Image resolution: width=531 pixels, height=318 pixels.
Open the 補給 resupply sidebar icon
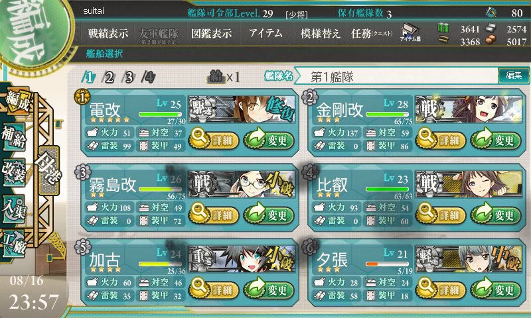tap(14, 137)
